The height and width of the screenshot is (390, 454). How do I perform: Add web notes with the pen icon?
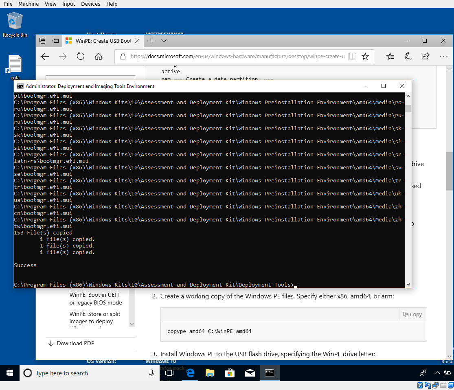pyautogui.click(x=408, y=56)
